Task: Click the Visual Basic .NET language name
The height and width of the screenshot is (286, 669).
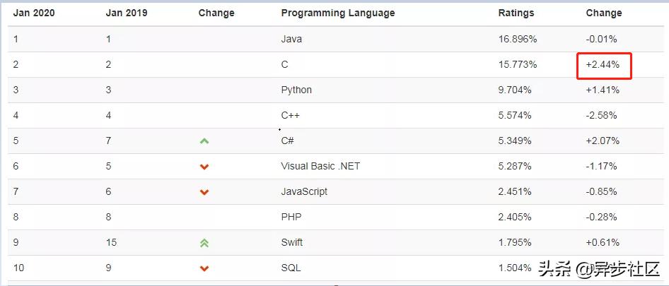Action: pyautogui.click(x=320, y=166)
